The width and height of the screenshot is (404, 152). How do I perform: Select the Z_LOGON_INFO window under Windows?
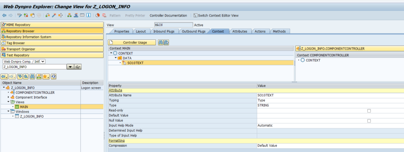pyautogui.click(x=32, y=117)
